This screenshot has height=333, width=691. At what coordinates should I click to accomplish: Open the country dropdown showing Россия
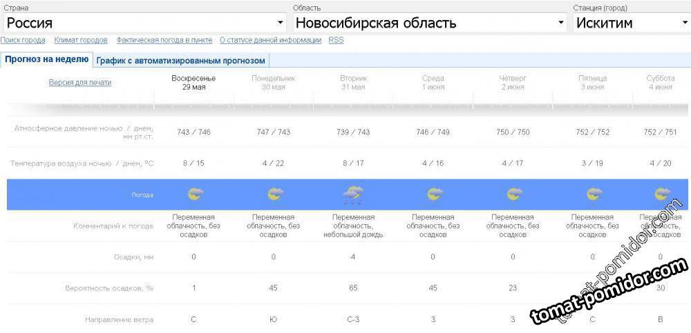144,23
